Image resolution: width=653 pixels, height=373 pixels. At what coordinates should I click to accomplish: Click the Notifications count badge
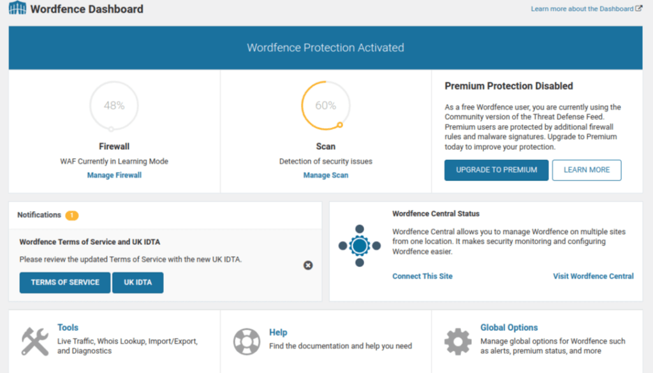coord(71,216)
